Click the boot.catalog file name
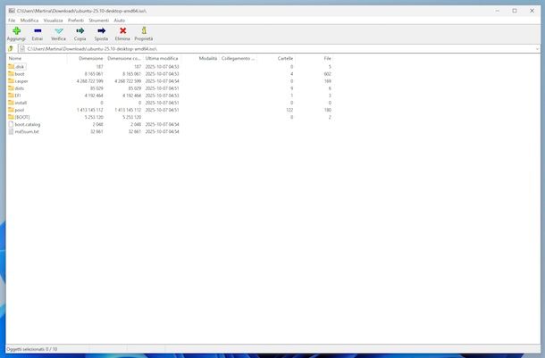 28,125
